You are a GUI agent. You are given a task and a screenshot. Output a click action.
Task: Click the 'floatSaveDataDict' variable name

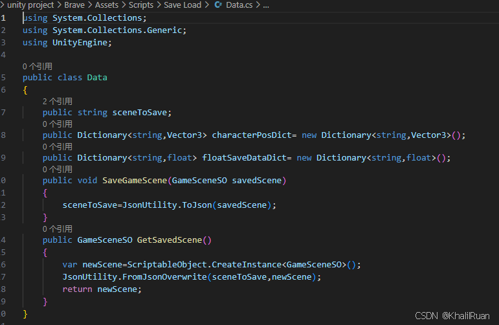click(x=245, y=157)
